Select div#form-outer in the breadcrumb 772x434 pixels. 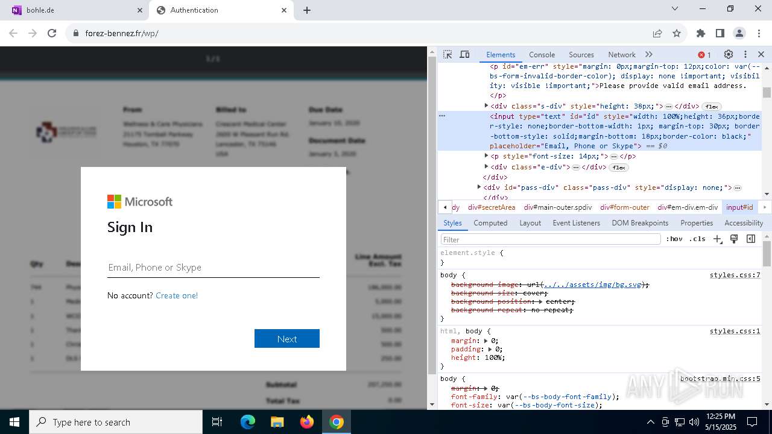coord(625,207)
